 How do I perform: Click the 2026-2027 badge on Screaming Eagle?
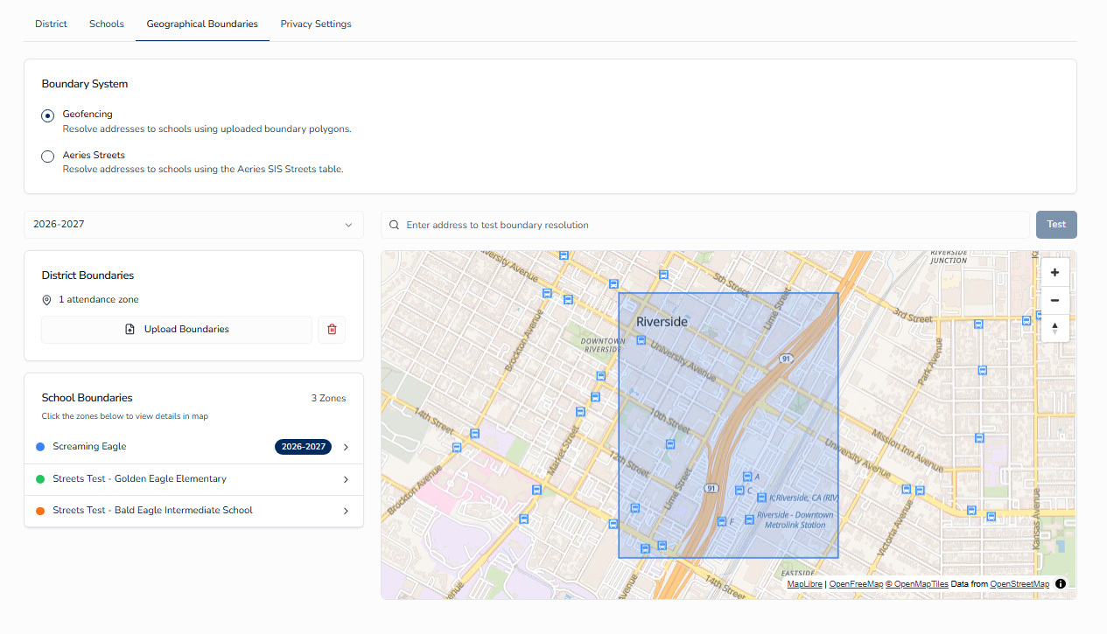pos(304,447)
